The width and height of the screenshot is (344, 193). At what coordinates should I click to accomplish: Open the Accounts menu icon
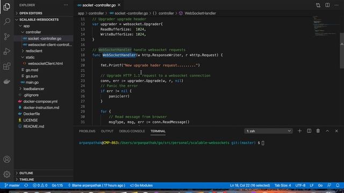[x=7, y=159]
